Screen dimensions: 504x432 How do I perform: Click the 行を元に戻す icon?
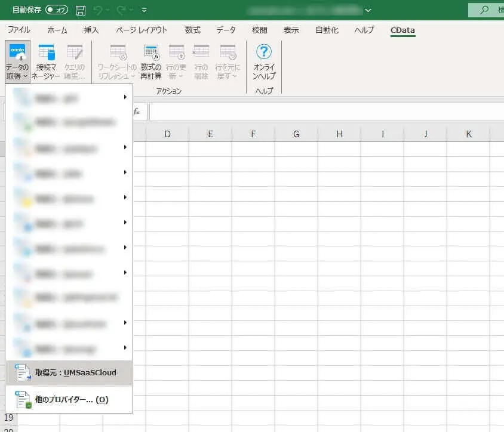tap(228, 52)
